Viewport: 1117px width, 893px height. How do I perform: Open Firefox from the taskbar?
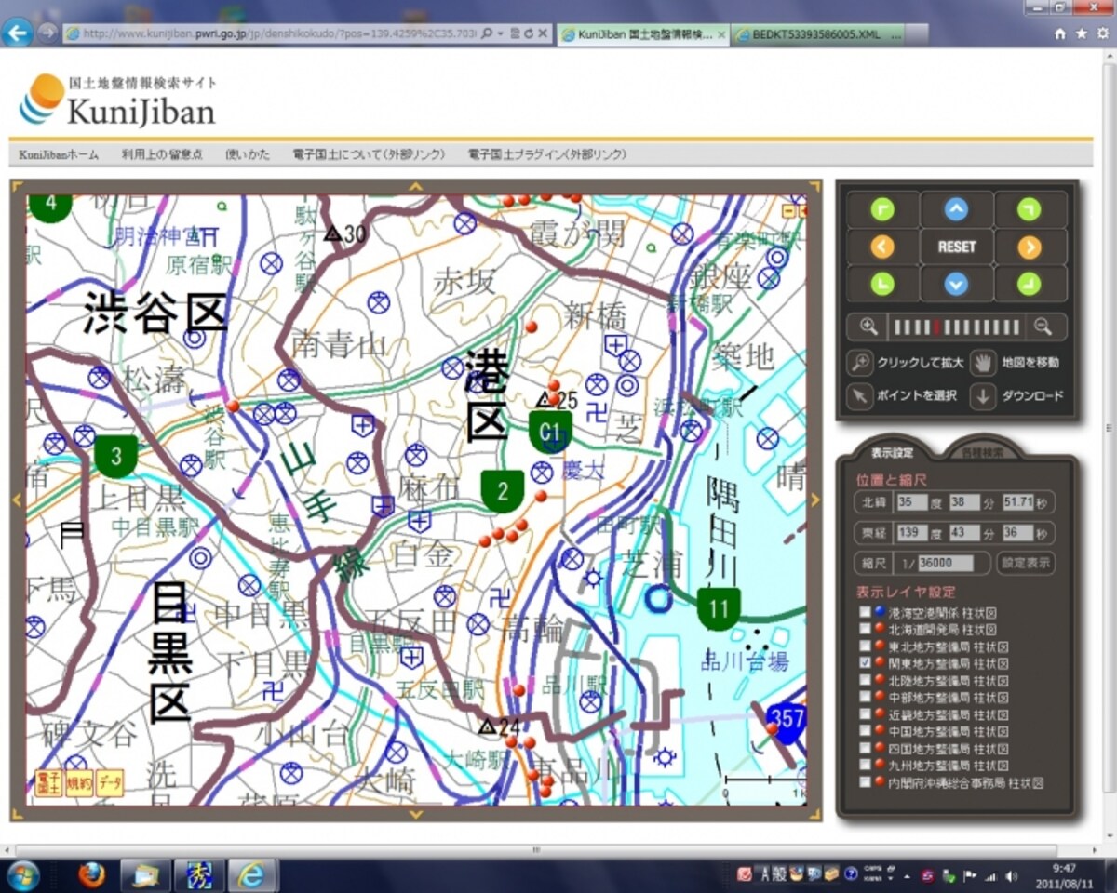point(91,875)
